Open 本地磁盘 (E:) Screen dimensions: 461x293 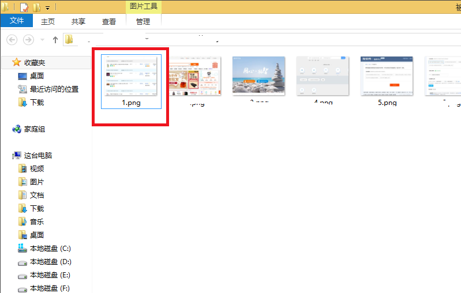pyautogui.click(x=50, y=275)
